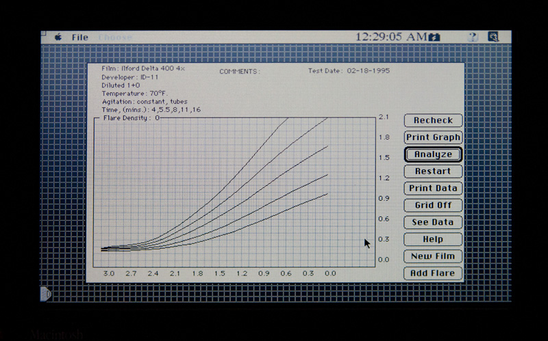Click the Restart button

click(433, 172)
